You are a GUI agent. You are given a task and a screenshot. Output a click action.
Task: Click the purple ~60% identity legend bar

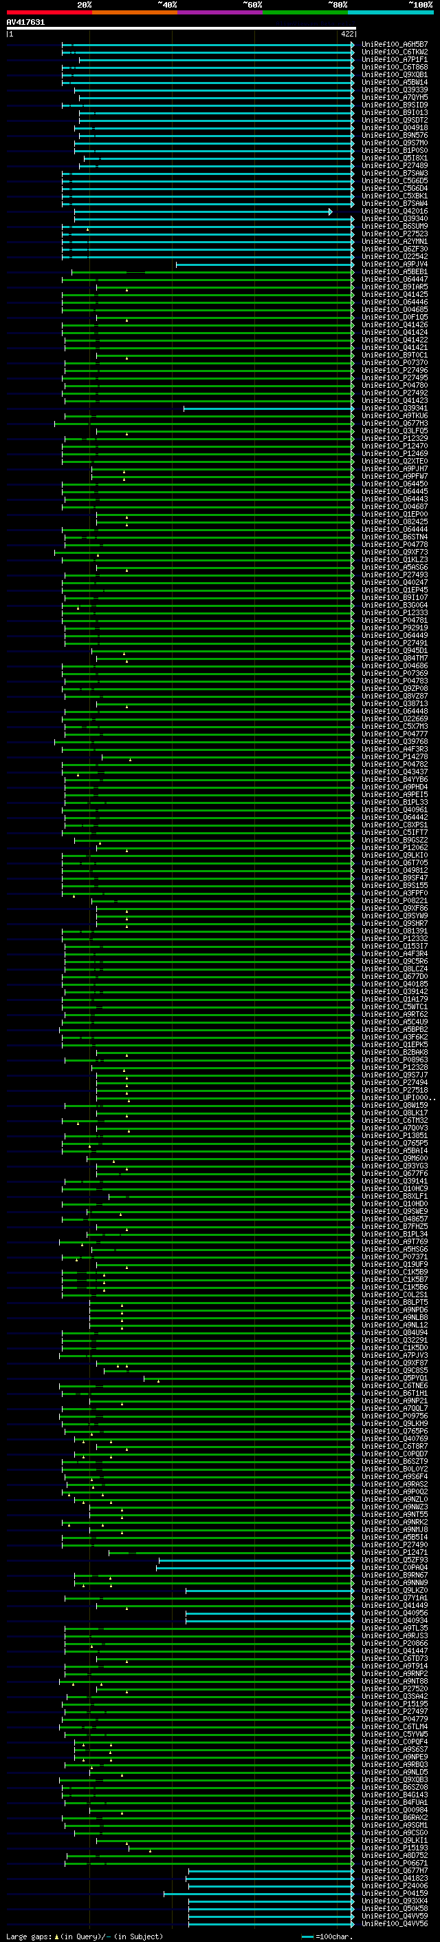point(221,12)
